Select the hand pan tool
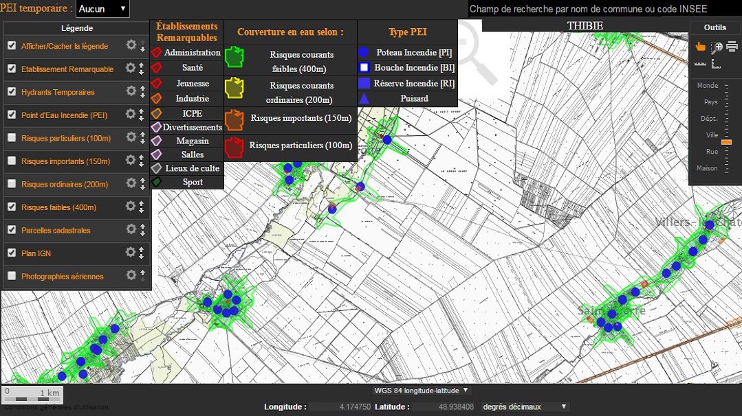This screenshot has height=416, width=742. coord(700,47)
